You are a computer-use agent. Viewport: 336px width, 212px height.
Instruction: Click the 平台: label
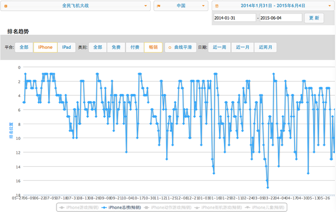(x=9, y=47)
